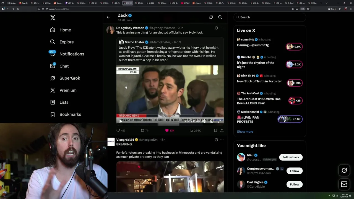Click the back arrow beside Zack

(x=108, y=17)
